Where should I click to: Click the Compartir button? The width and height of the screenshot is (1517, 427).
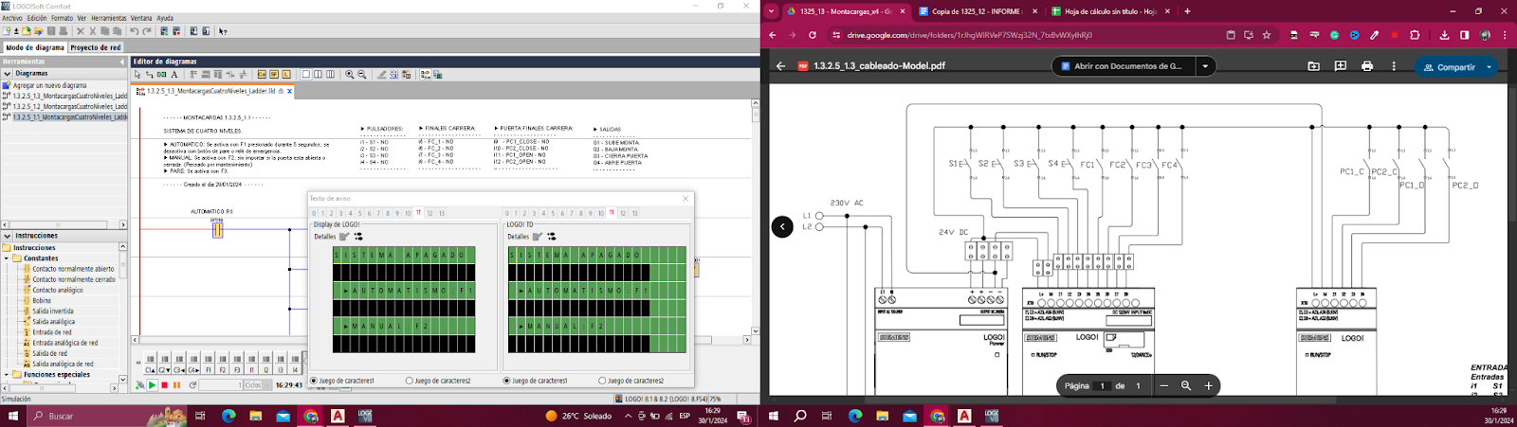tap(1449, 67)
